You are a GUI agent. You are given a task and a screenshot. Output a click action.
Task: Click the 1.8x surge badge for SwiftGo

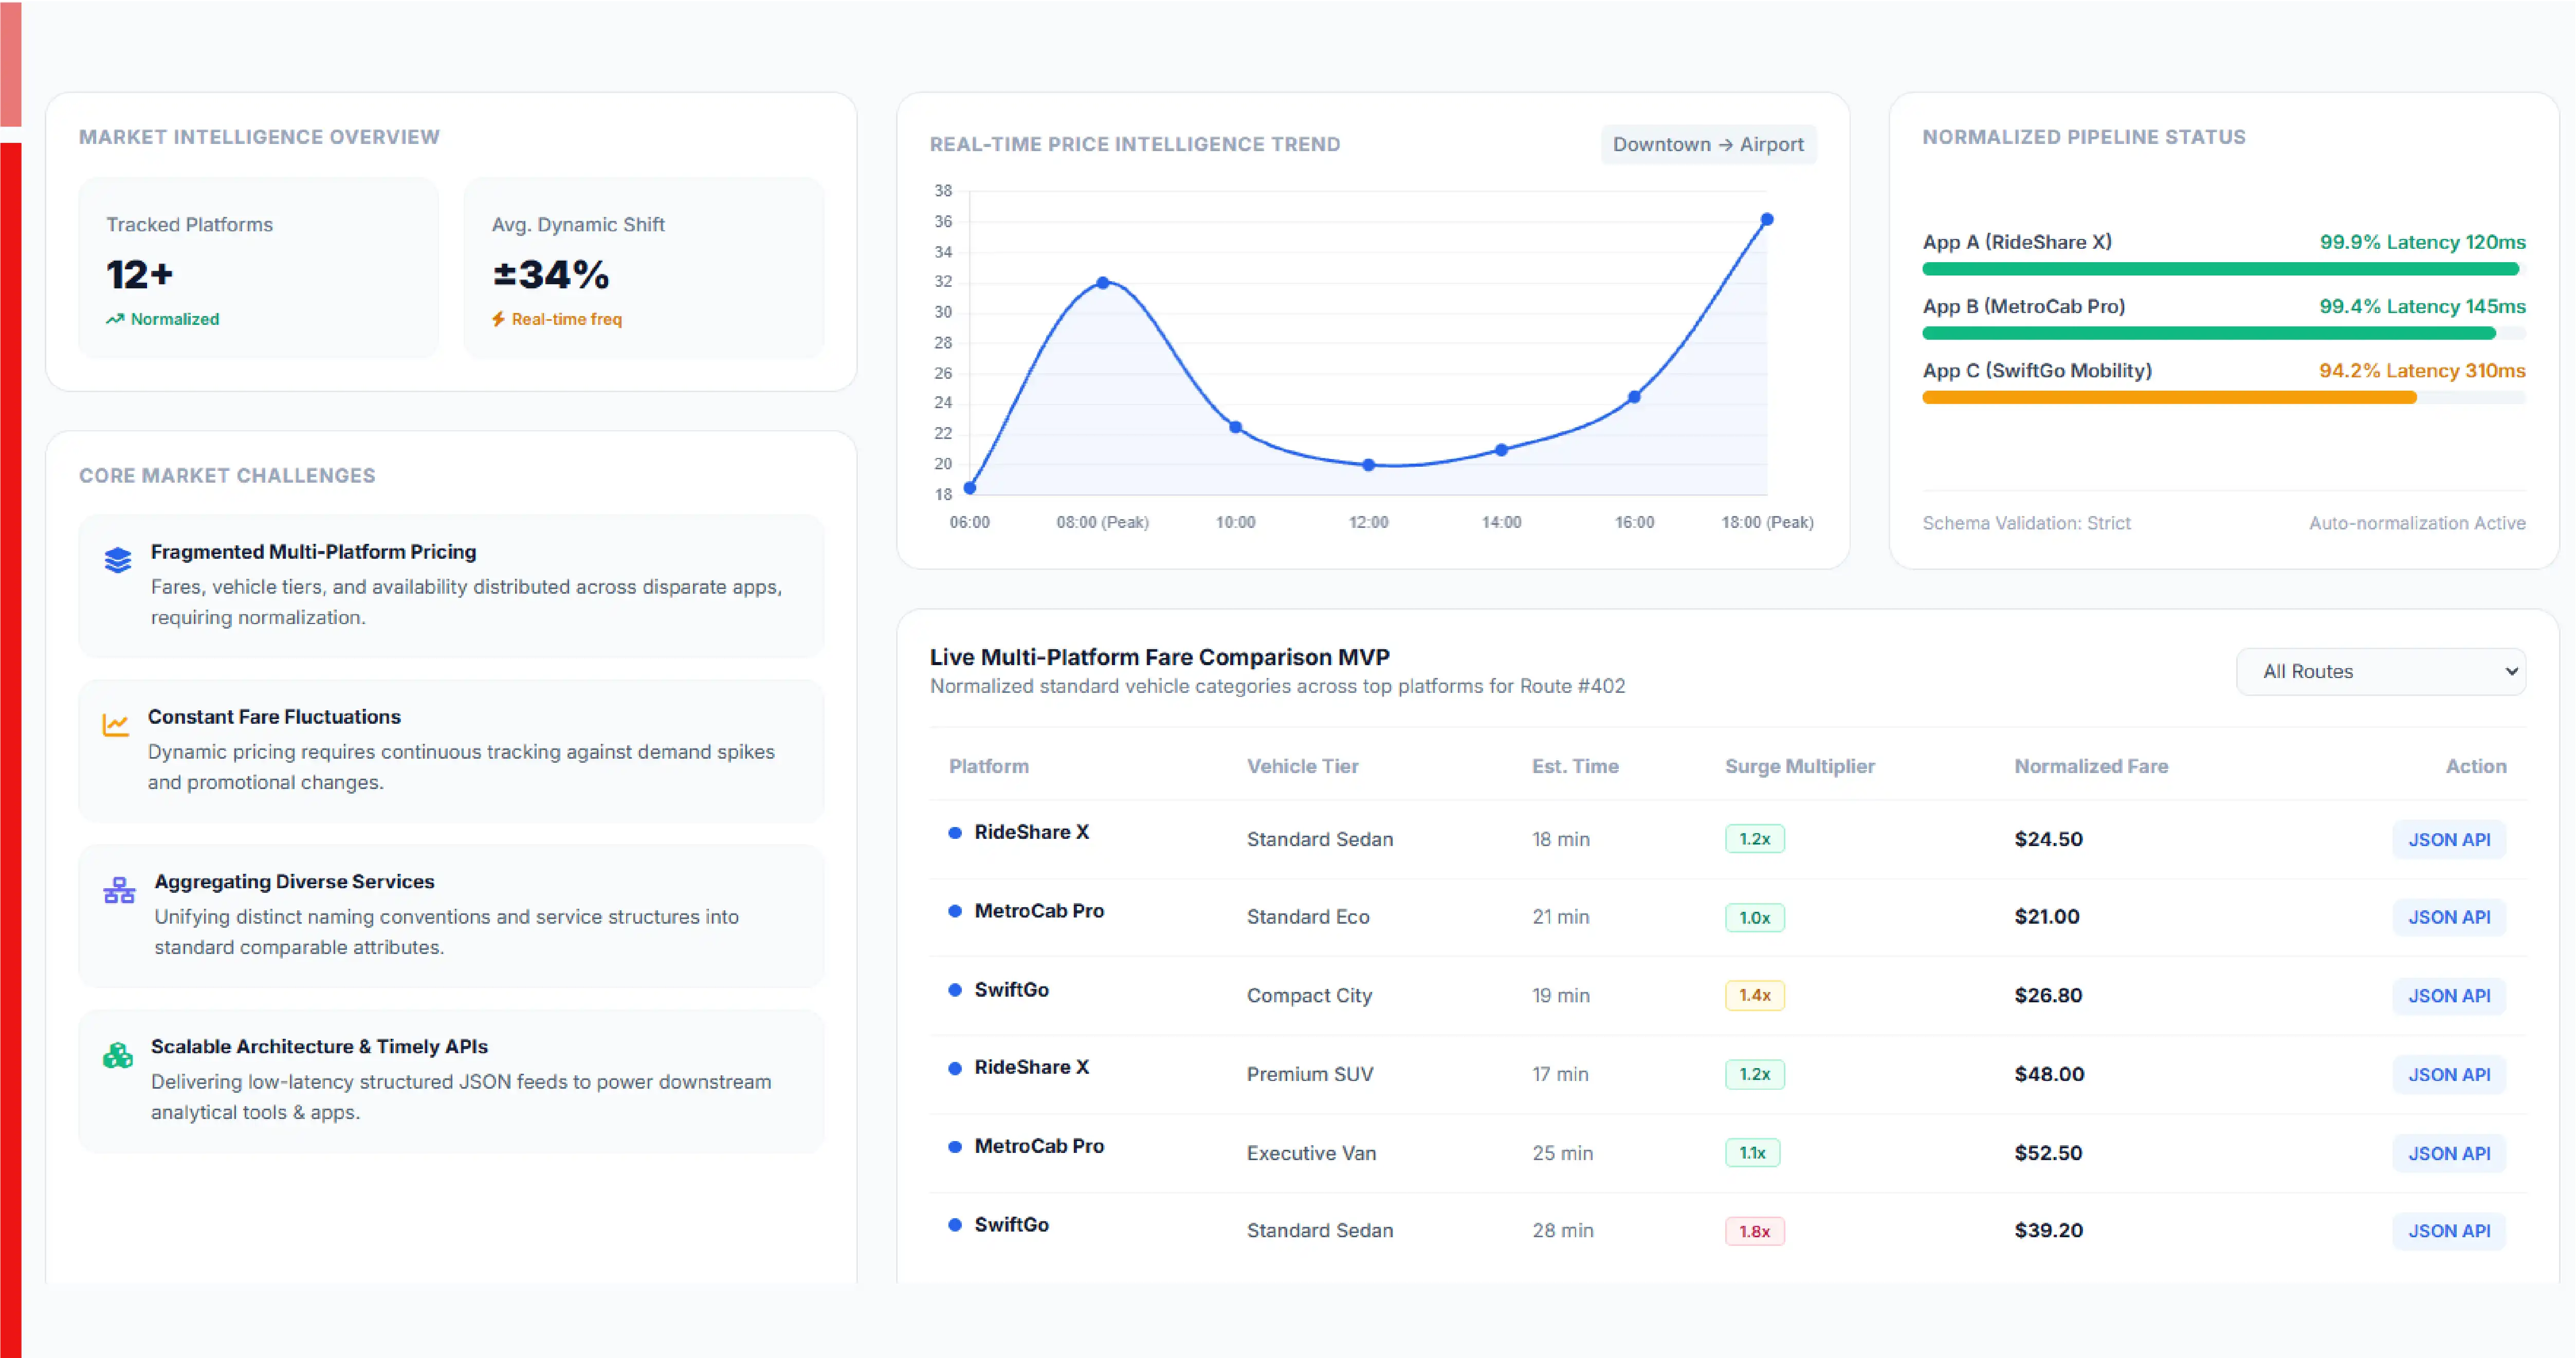coord(1754,1231)
